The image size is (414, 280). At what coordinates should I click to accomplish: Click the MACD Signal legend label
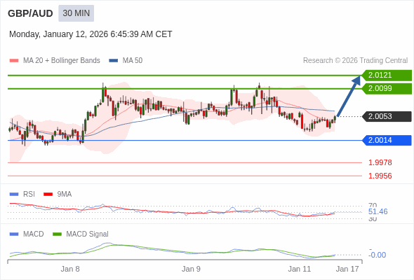coord(88,234)
